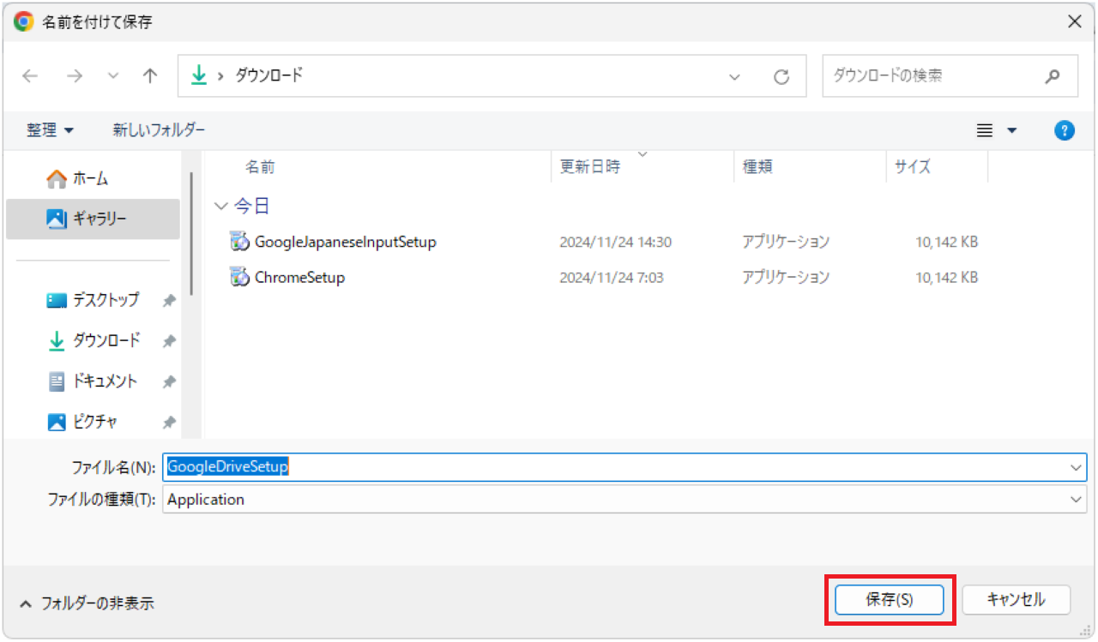
Task: Open the ファイルの種類 Application combo box
Action: point(624,500)
